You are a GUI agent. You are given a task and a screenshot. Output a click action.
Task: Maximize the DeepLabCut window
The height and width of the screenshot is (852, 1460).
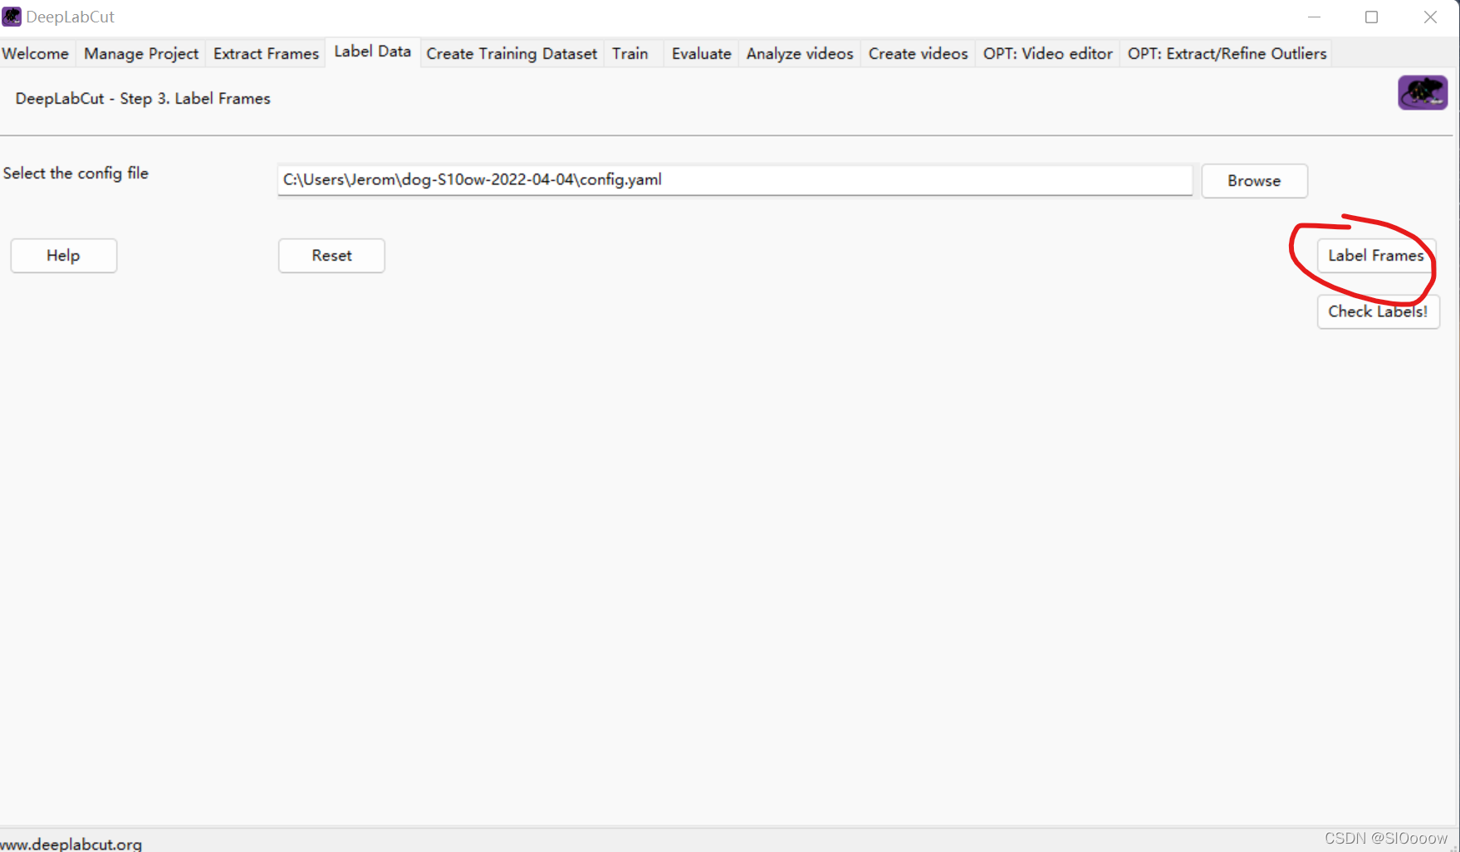click(x=1372, y=17)
